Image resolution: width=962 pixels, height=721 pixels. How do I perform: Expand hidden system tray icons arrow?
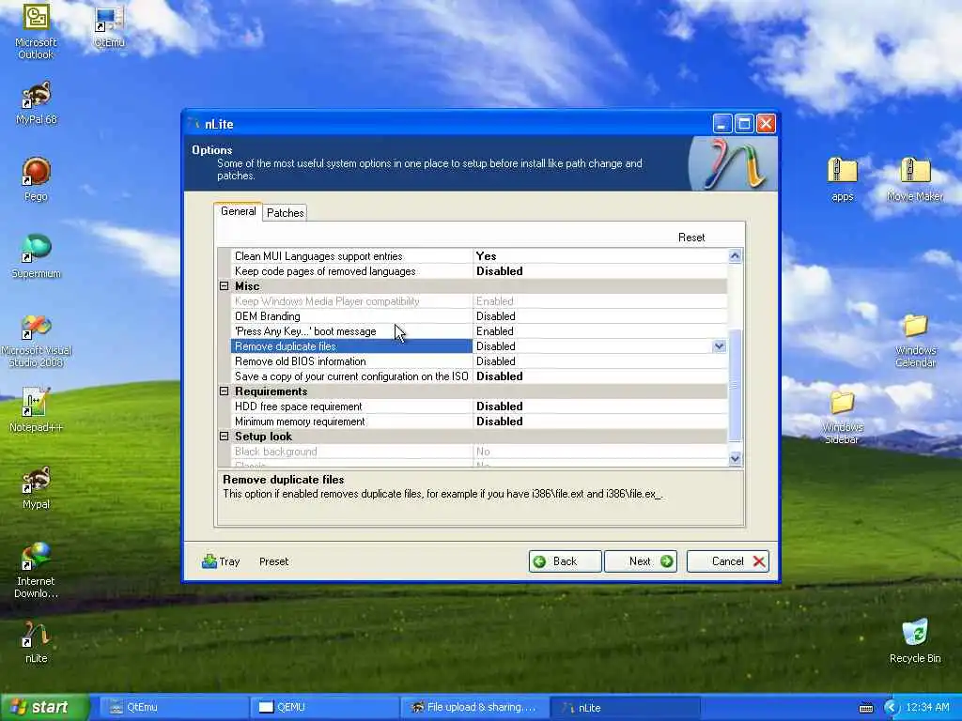(891, 708)
